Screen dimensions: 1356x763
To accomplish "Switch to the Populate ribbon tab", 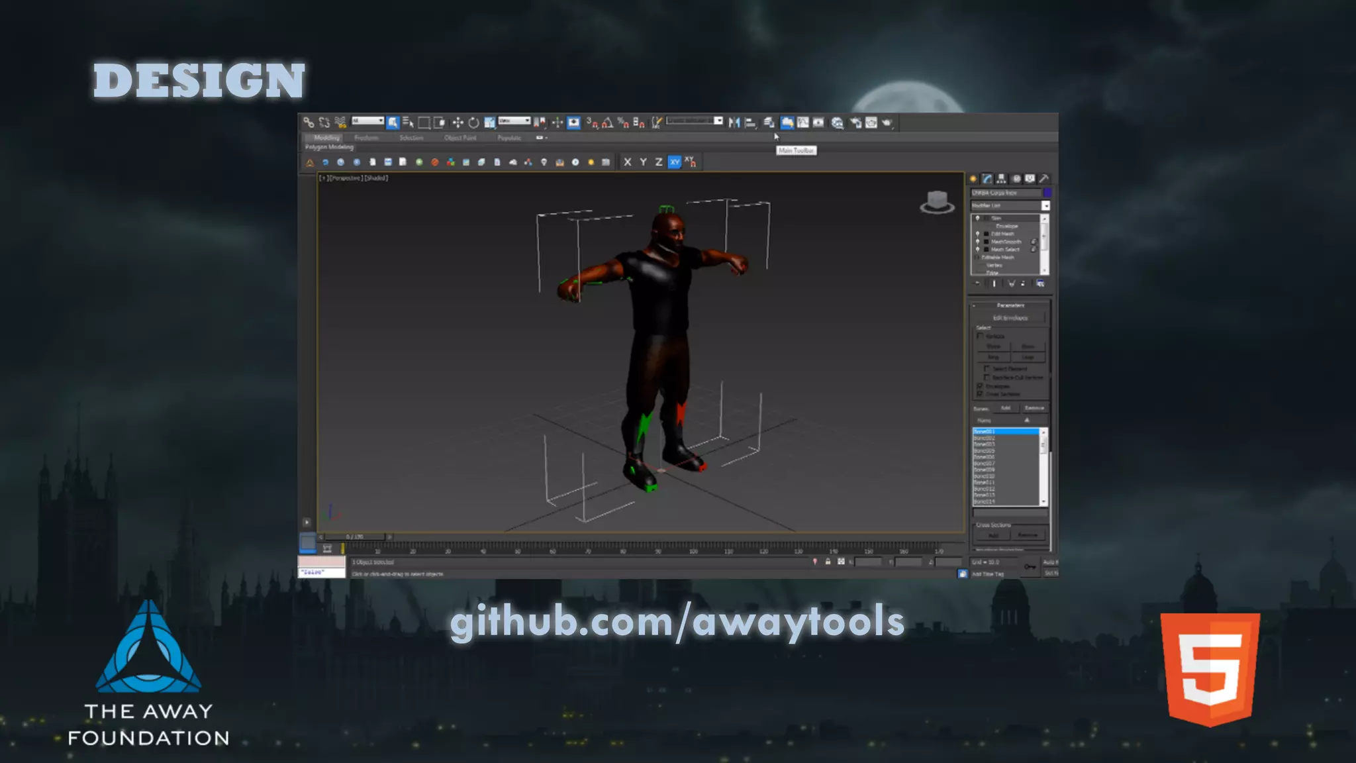I will tap(509, 138).
